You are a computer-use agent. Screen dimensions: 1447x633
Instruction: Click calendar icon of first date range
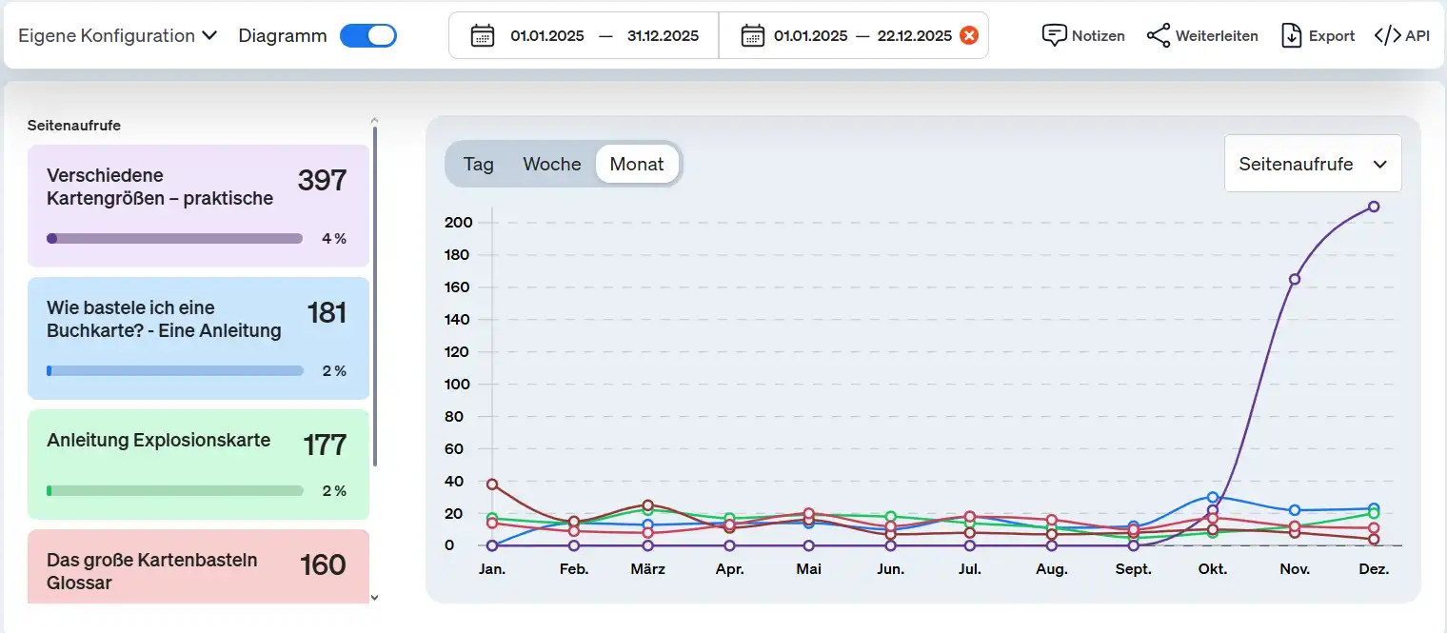point(483,36)
